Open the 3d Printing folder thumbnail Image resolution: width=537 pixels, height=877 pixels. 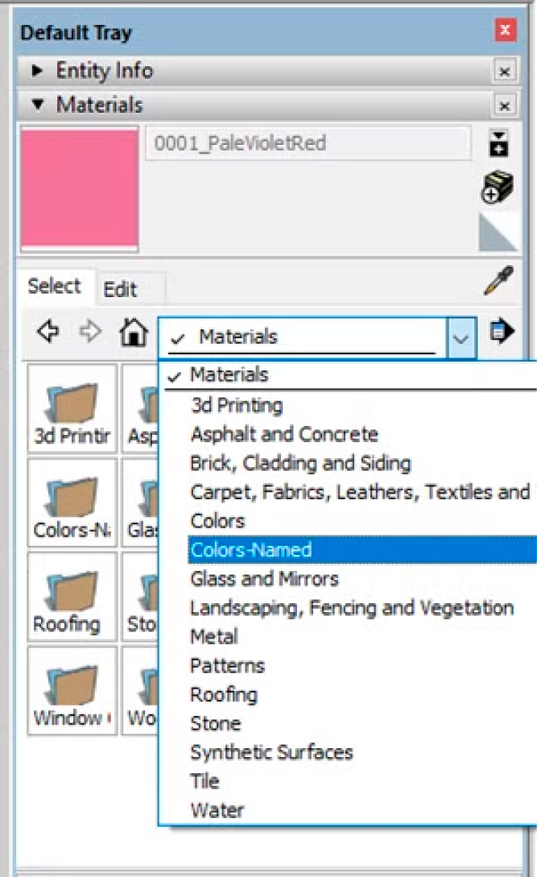click(72, 408)
